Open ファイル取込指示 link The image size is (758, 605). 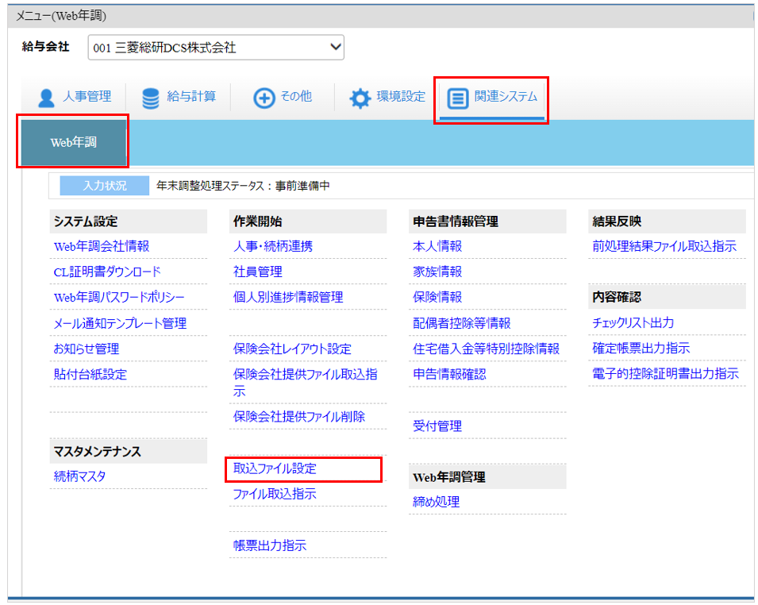click(275, 494)
